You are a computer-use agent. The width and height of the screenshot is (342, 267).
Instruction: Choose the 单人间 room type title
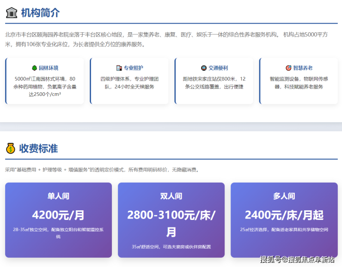pos(58,196)
